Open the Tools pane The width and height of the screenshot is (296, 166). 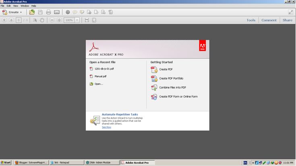click(250, 20)
